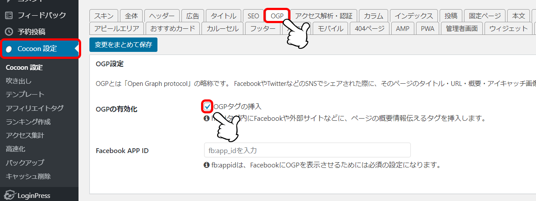Open the キャッシュ削除 submenu item
Viewport: 536px width, 201px height.
coord(28,176)
